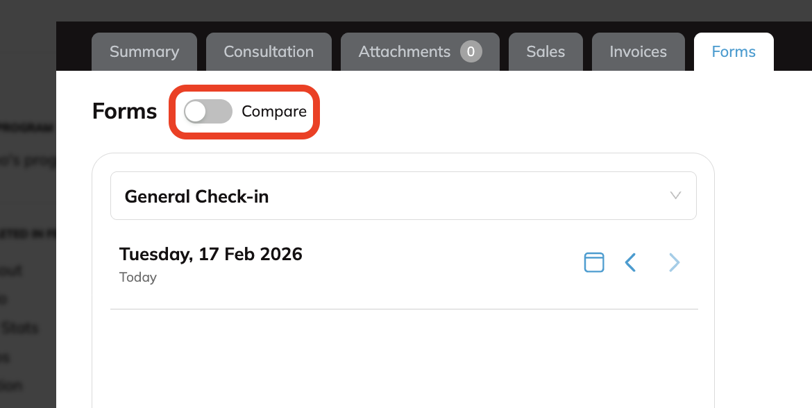Click the zero count badge on Attachments
Screen dimensions: 812x408
(470, 51)
